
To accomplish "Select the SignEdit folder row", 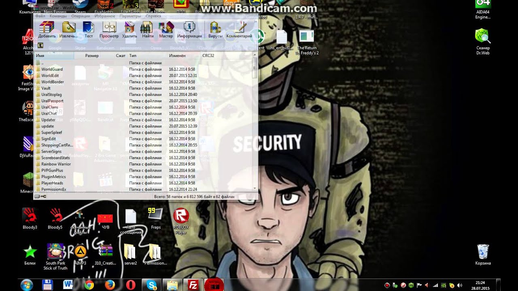I will (x=143, y=139).
